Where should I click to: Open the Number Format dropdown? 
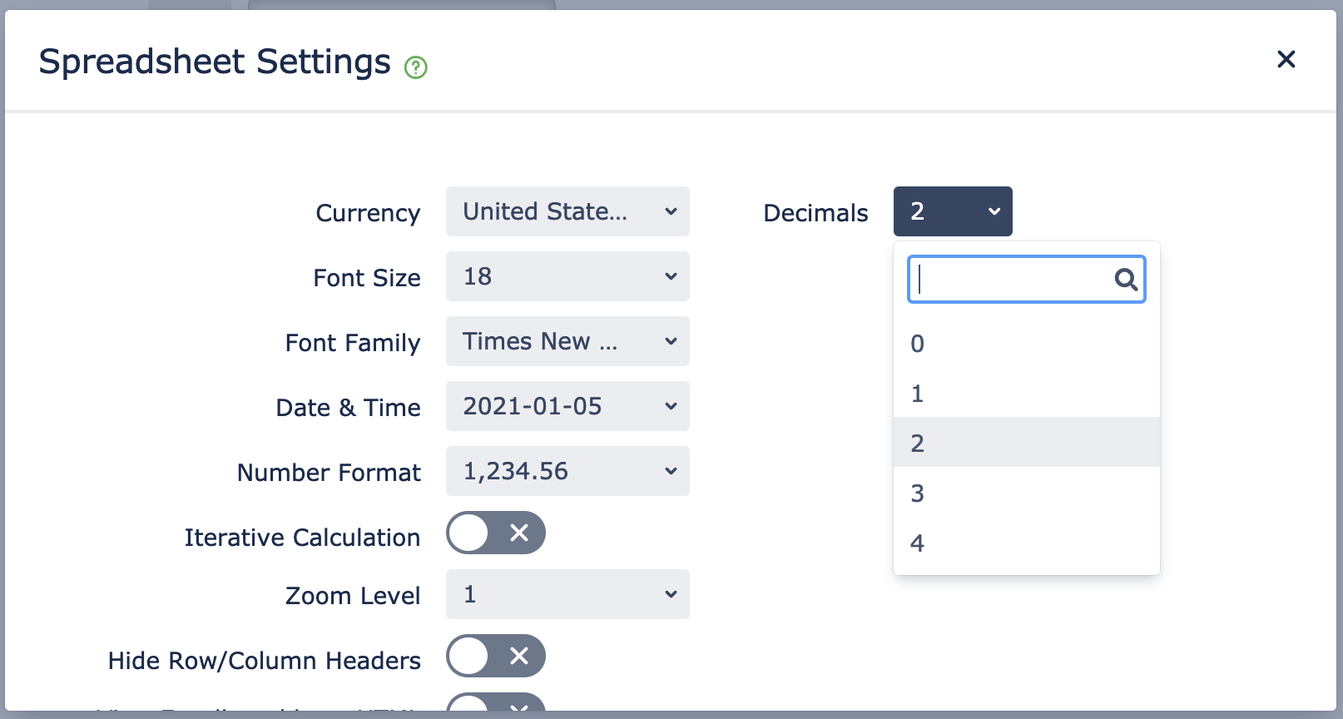567,471
